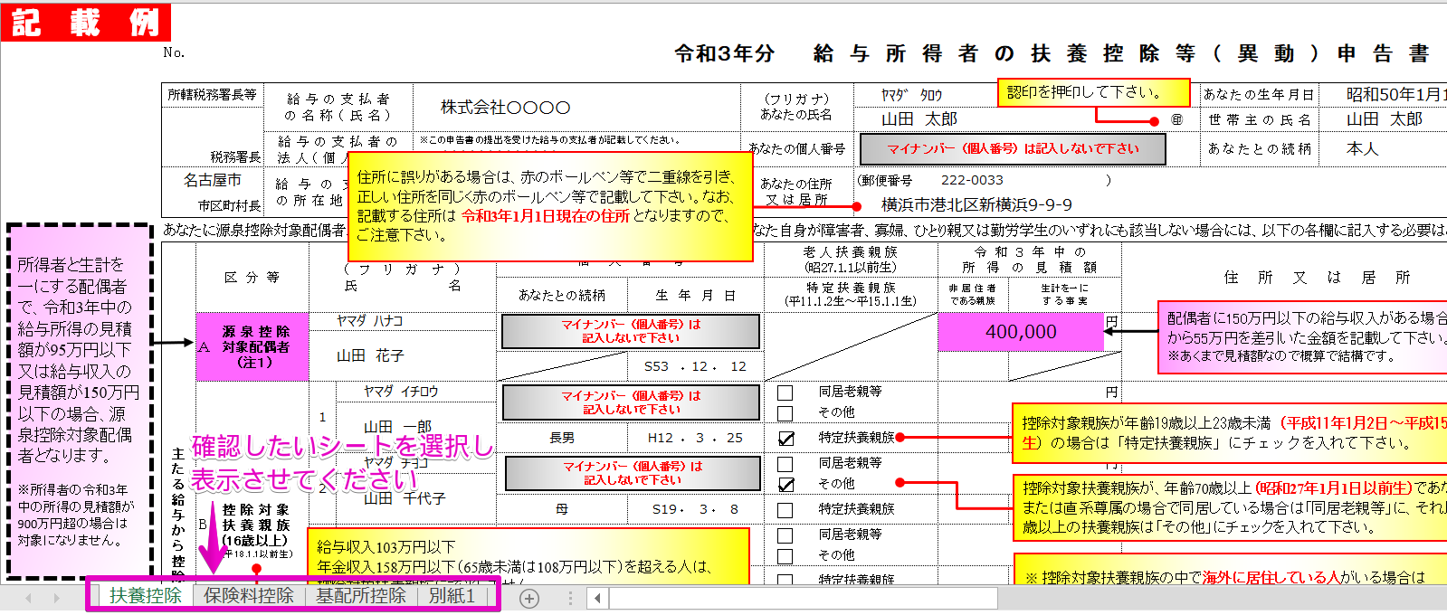Toggle 同居老親等 checkbox in third dependent row

coord(785,535)
